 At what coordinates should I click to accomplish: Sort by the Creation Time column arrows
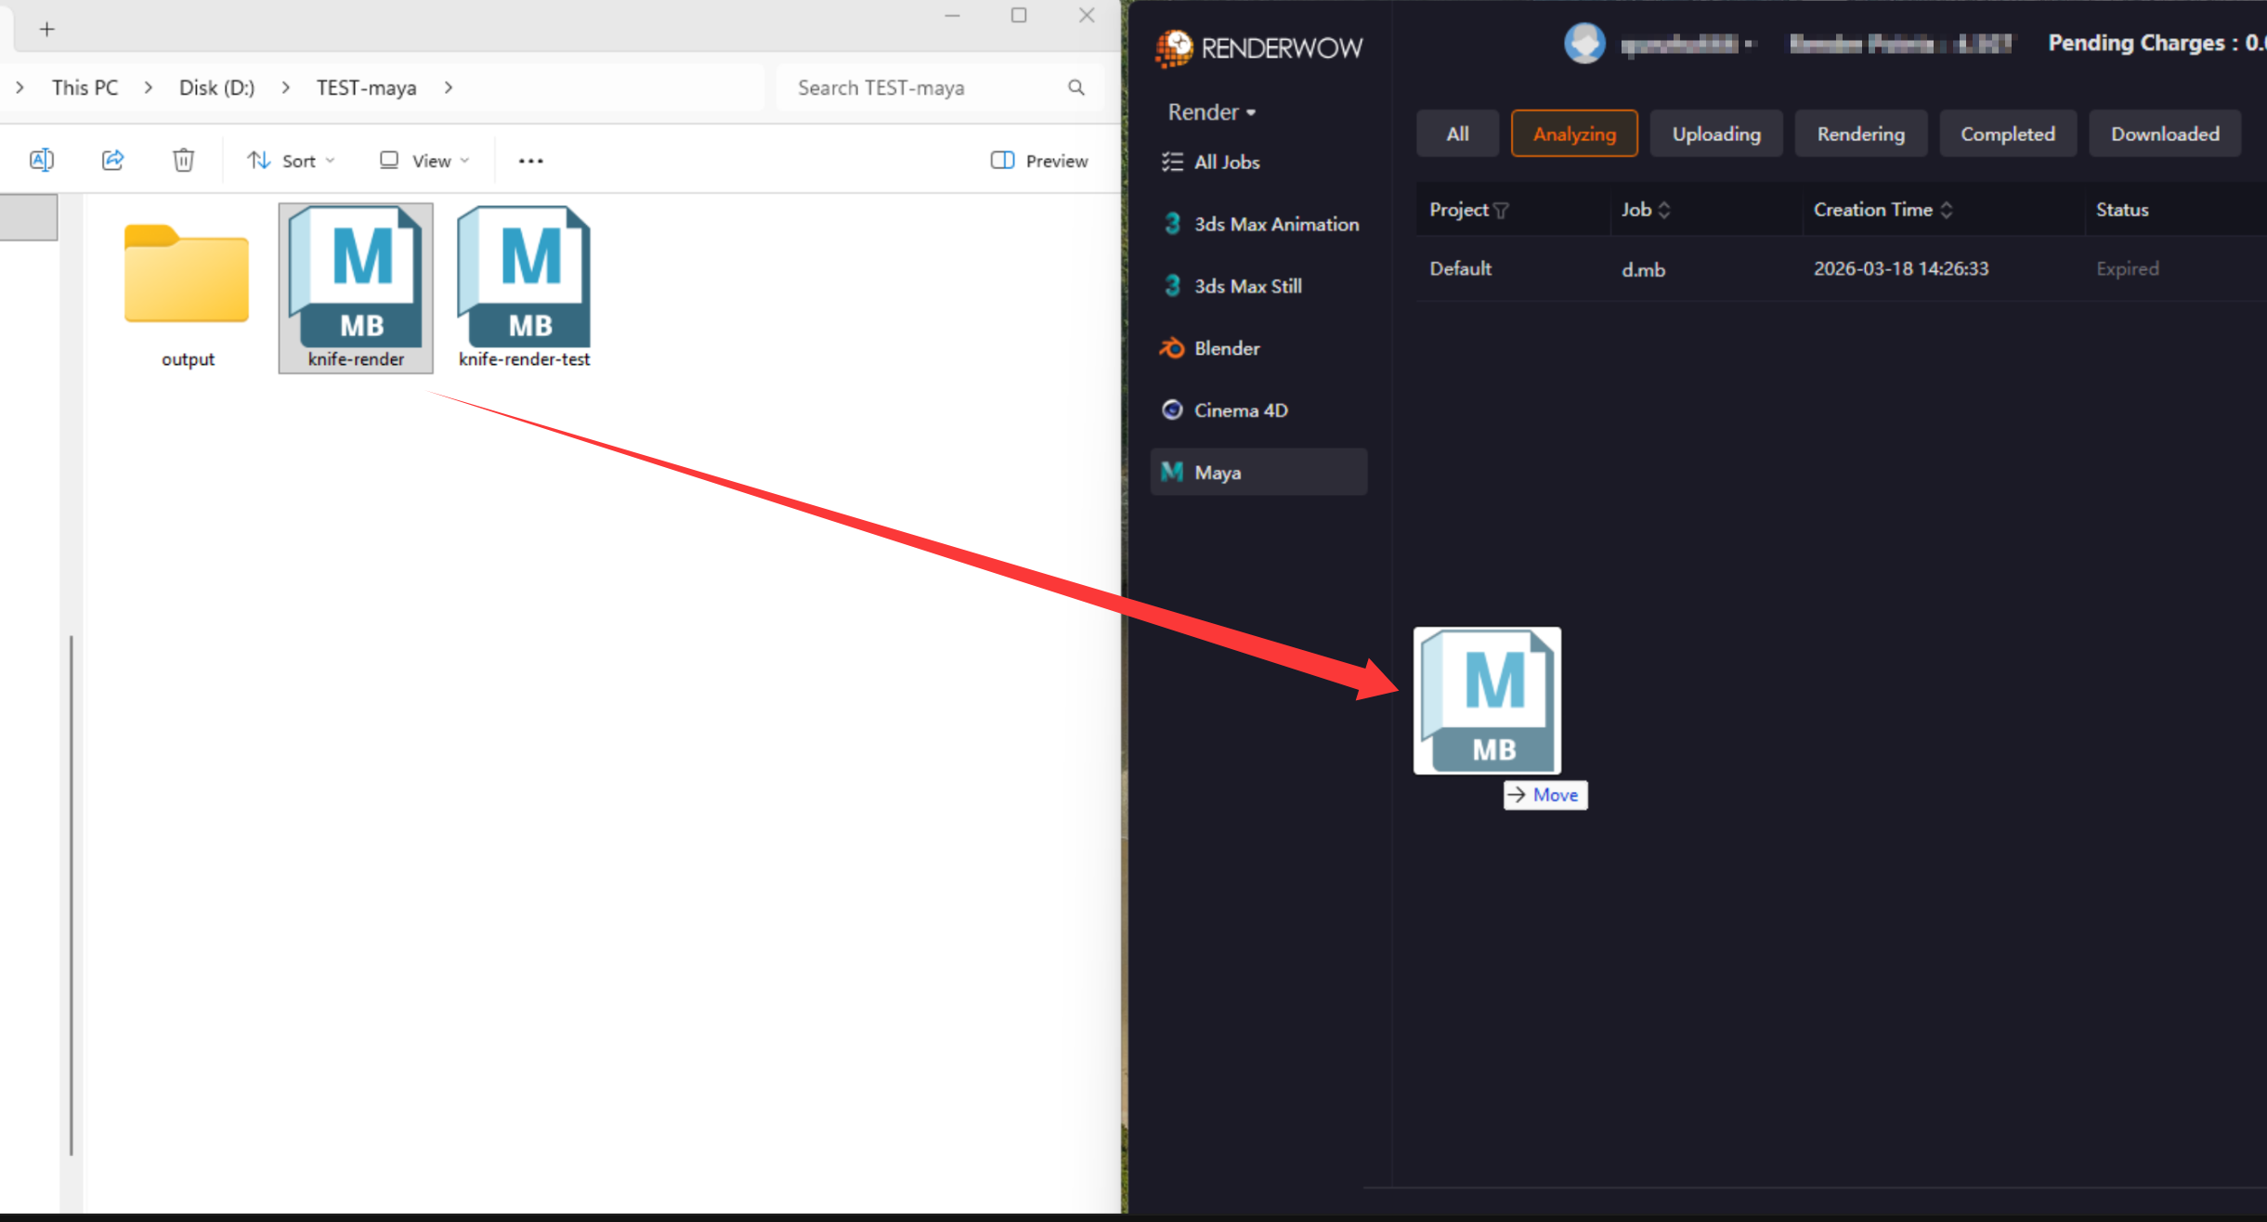pos(1947,210)
